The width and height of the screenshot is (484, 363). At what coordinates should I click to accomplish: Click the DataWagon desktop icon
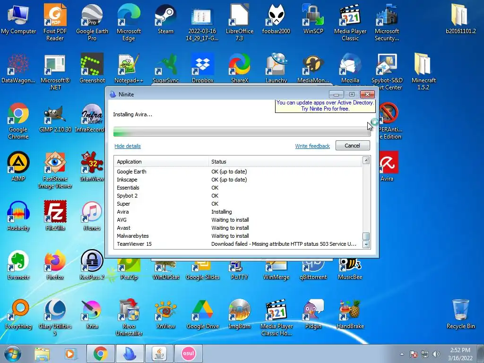tap(18, 68)
